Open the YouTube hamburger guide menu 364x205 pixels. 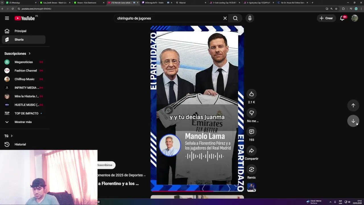[x=7, y=18]
